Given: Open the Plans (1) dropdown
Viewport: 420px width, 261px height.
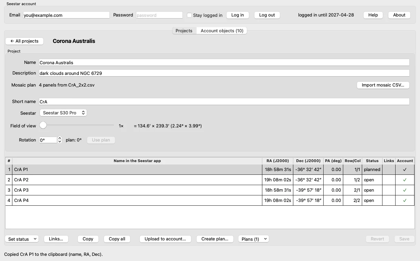Looking at the screenshot, I should (253, 239).
